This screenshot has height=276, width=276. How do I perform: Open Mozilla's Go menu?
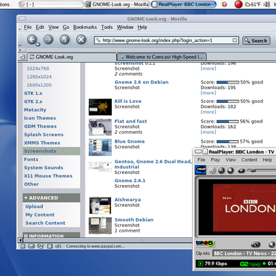click(x=66, y=27)
